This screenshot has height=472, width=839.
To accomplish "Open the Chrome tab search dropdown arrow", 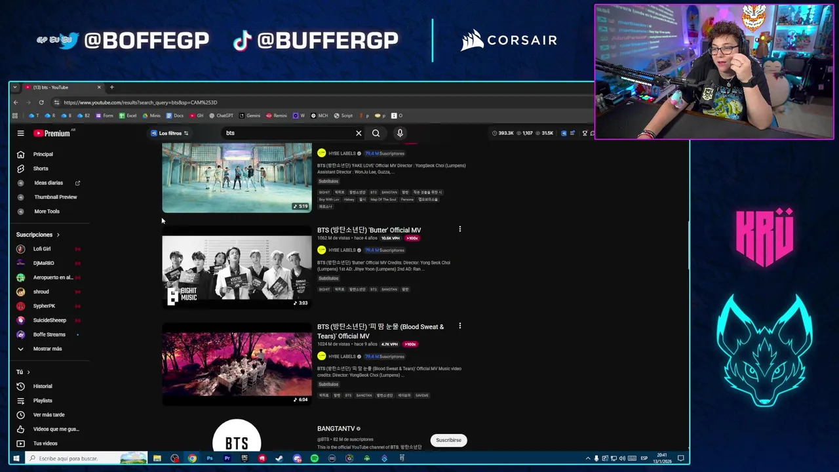I will [x=14, y=87].
